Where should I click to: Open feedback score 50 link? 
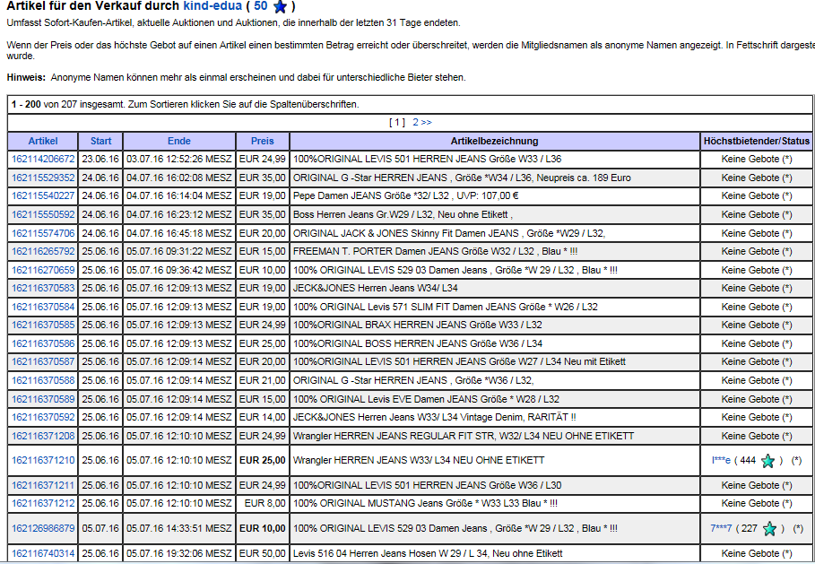point(261,6)
